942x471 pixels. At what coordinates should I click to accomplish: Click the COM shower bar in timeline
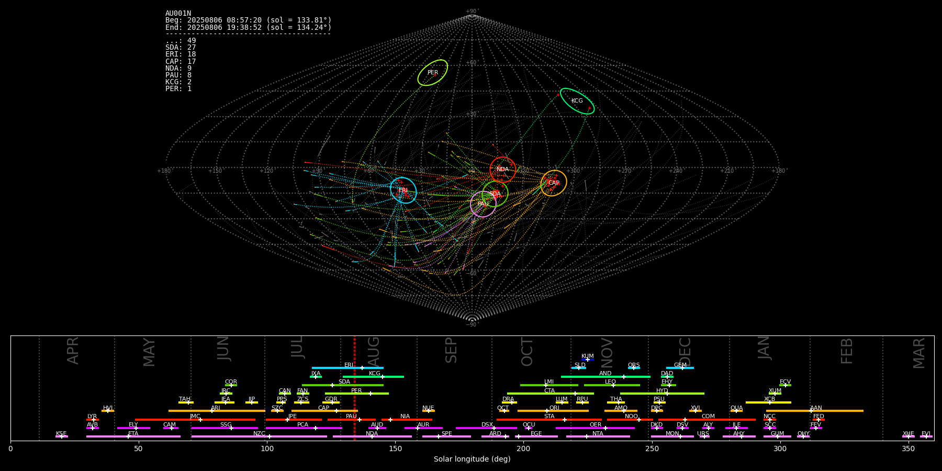click(707, 419)
